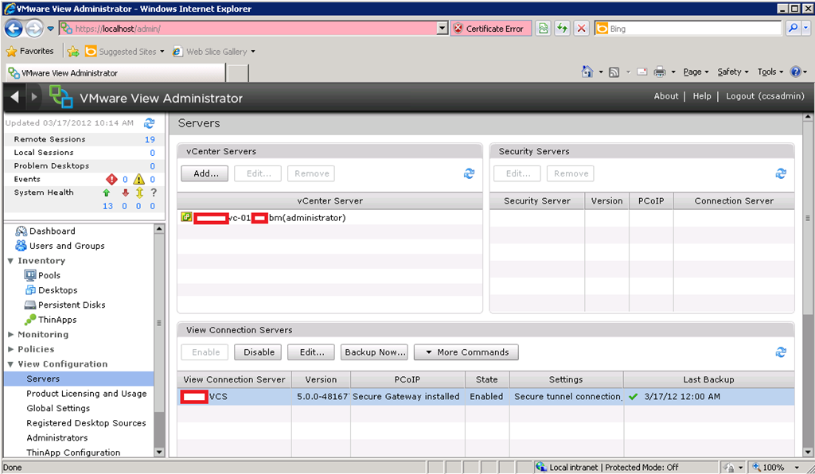The width and height of the screenshot is (815, 474).
Task: Click the Logout (ccsadmin) link
Action: [765, 96]
